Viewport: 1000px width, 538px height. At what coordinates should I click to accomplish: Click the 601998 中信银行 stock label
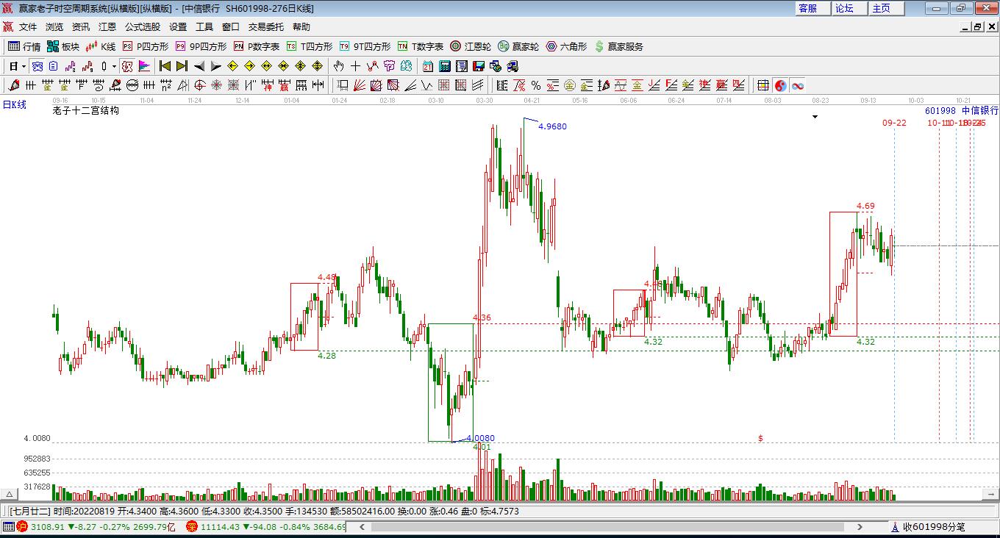(962, 110)
